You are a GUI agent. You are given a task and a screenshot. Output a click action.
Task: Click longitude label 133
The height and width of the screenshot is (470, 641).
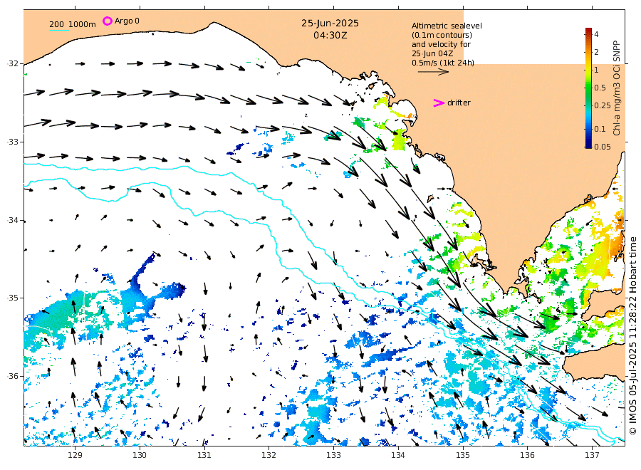(x=333, y=455)
